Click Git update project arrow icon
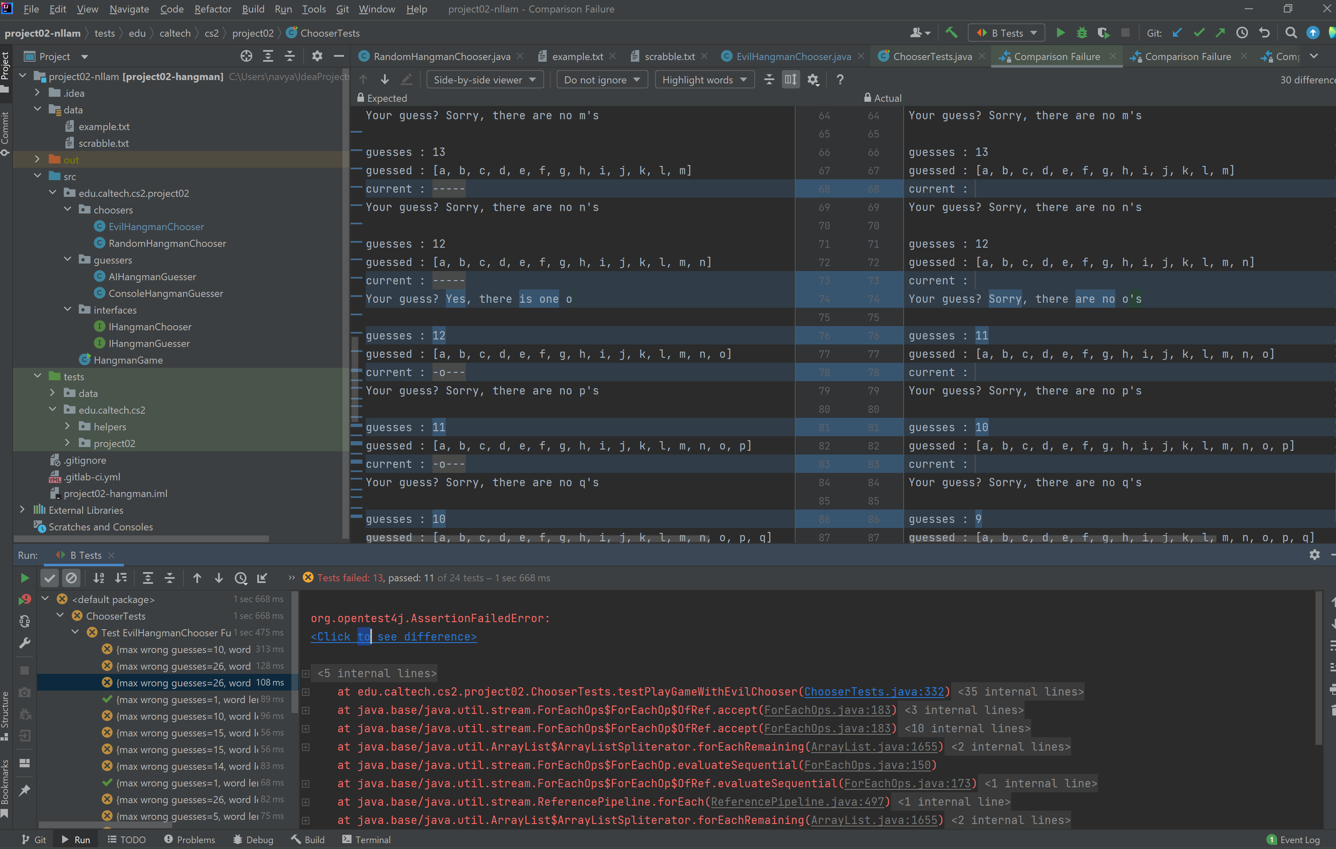The image size is (1336, 849). [x=1177, y=33]
